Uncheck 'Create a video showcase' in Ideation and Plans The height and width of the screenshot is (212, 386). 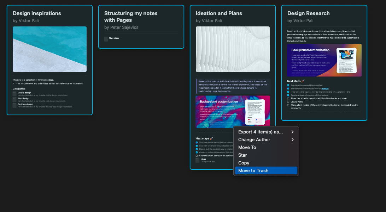(x=197, y=152)
